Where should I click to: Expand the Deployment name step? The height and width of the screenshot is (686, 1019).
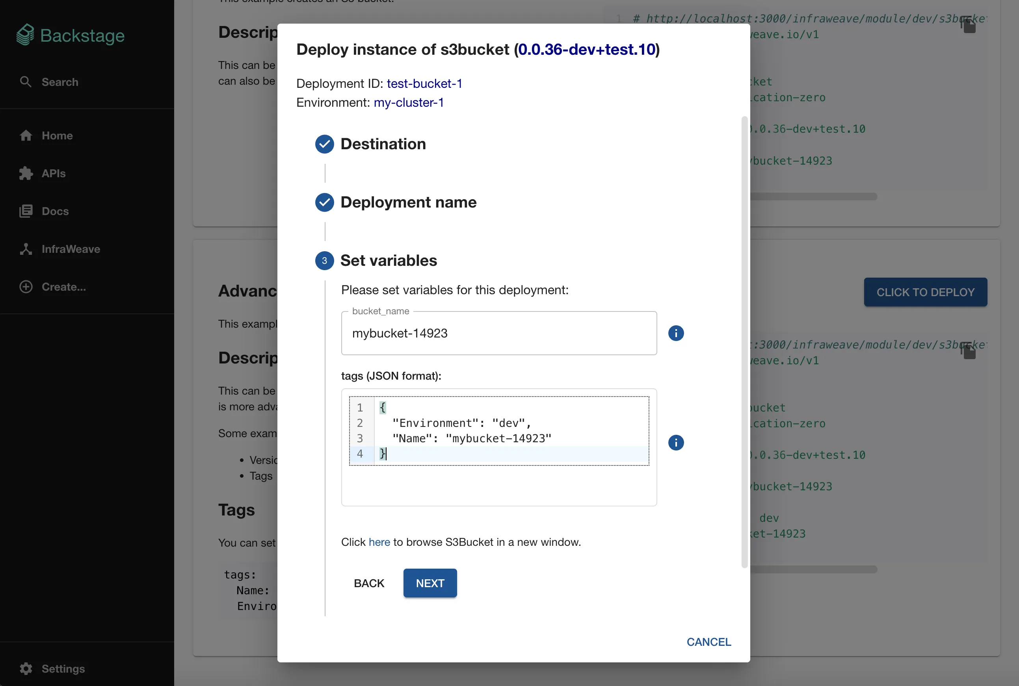point(407,202)
